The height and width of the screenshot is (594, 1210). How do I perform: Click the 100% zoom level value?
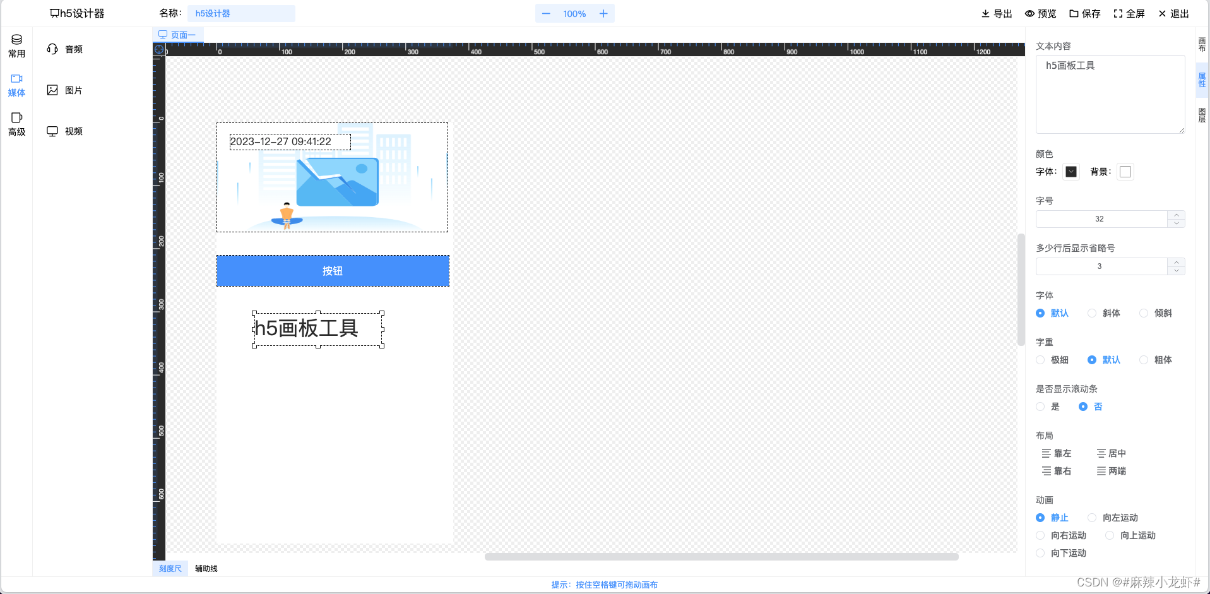coord(574,14)
